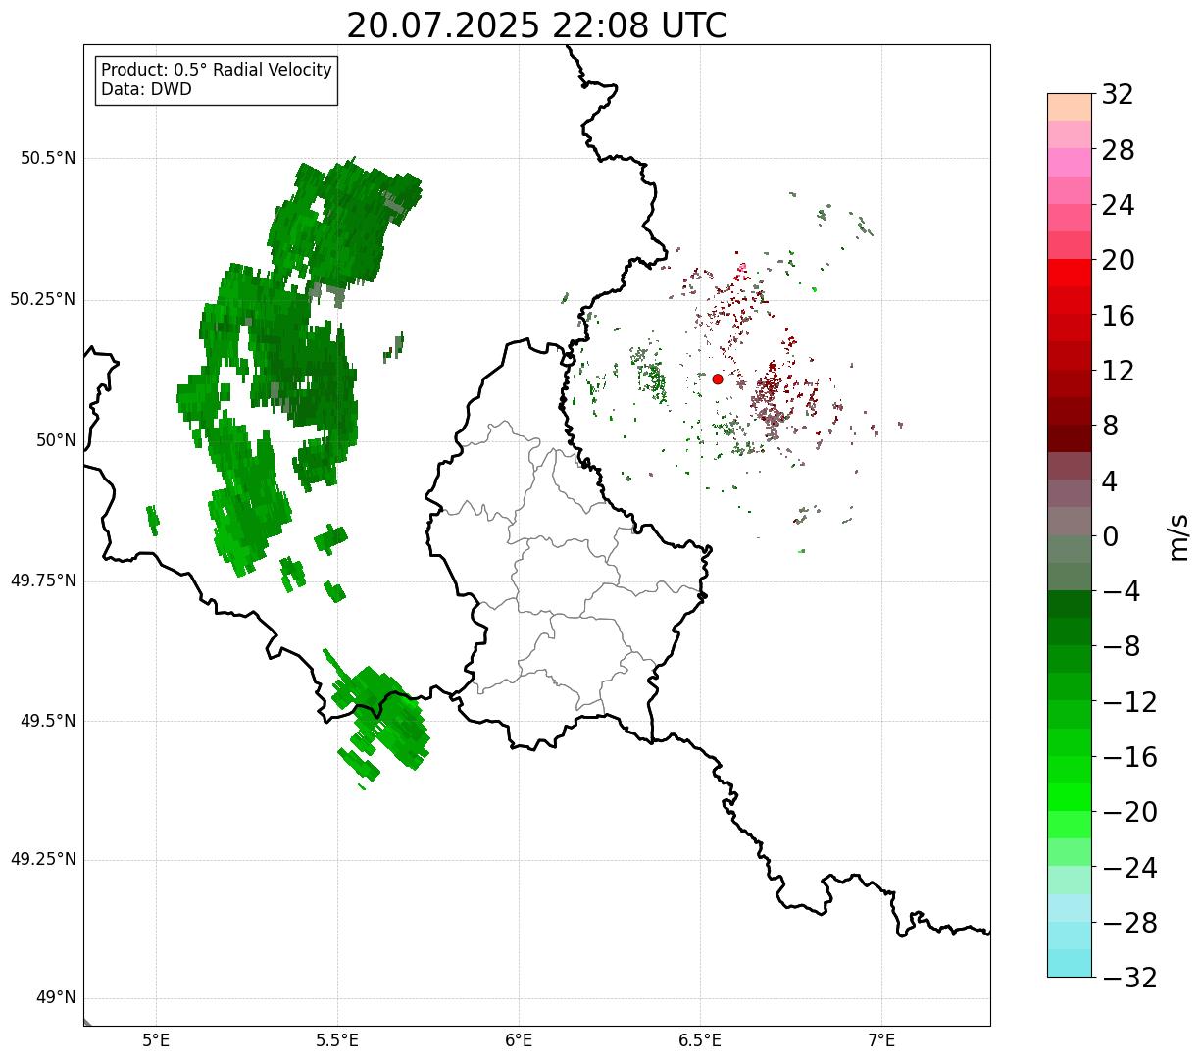Click the colorbar tick value 32
The image size is (1201, 1060).
[x=1118, y=95]
